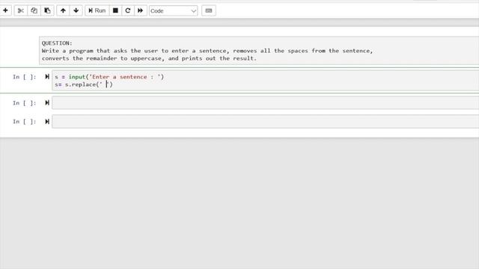
Task: Click the In [ ] prompt of first cell
Action: 25,77
